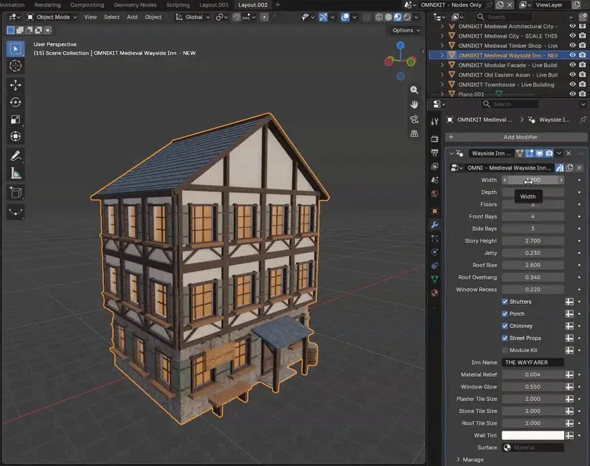Viewport: 590px width, 466px height.
Task: Uncheck the Porch checkbox
Action: coord(504,313)
